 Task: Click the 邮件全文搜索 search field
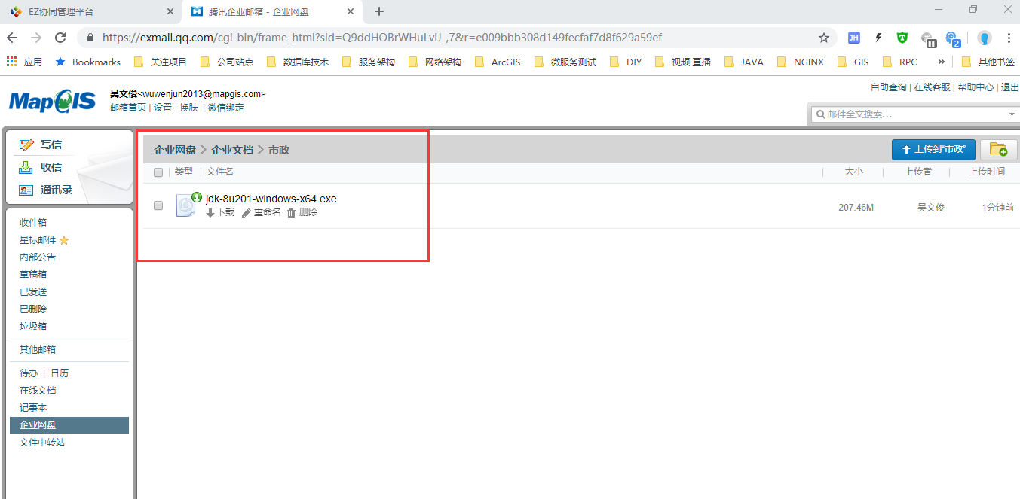912,114
